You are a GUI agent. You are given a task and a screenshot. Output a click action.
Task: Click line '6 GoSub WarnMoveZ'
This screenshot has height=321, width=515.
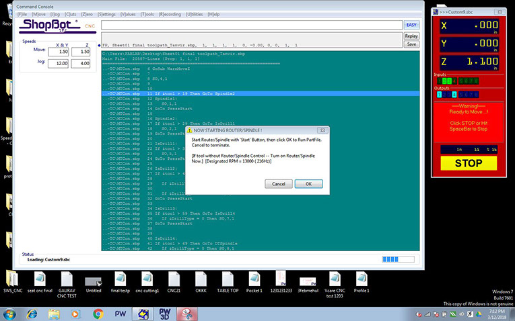pyautogui.click(x=168, y=68)
